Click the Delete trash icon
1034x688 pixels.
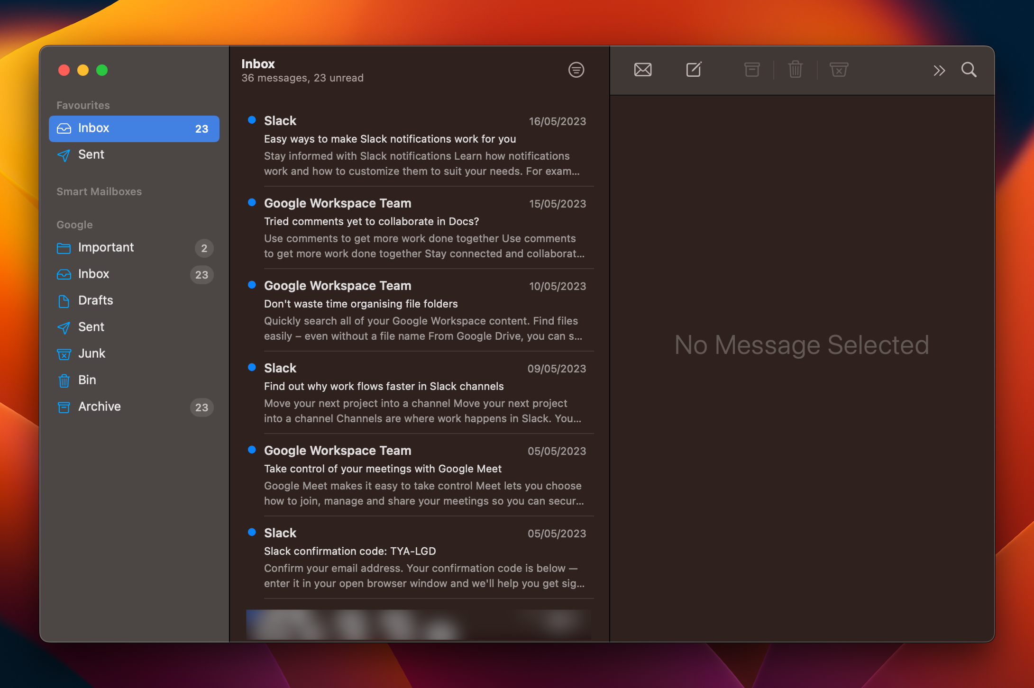click(795, 70)
